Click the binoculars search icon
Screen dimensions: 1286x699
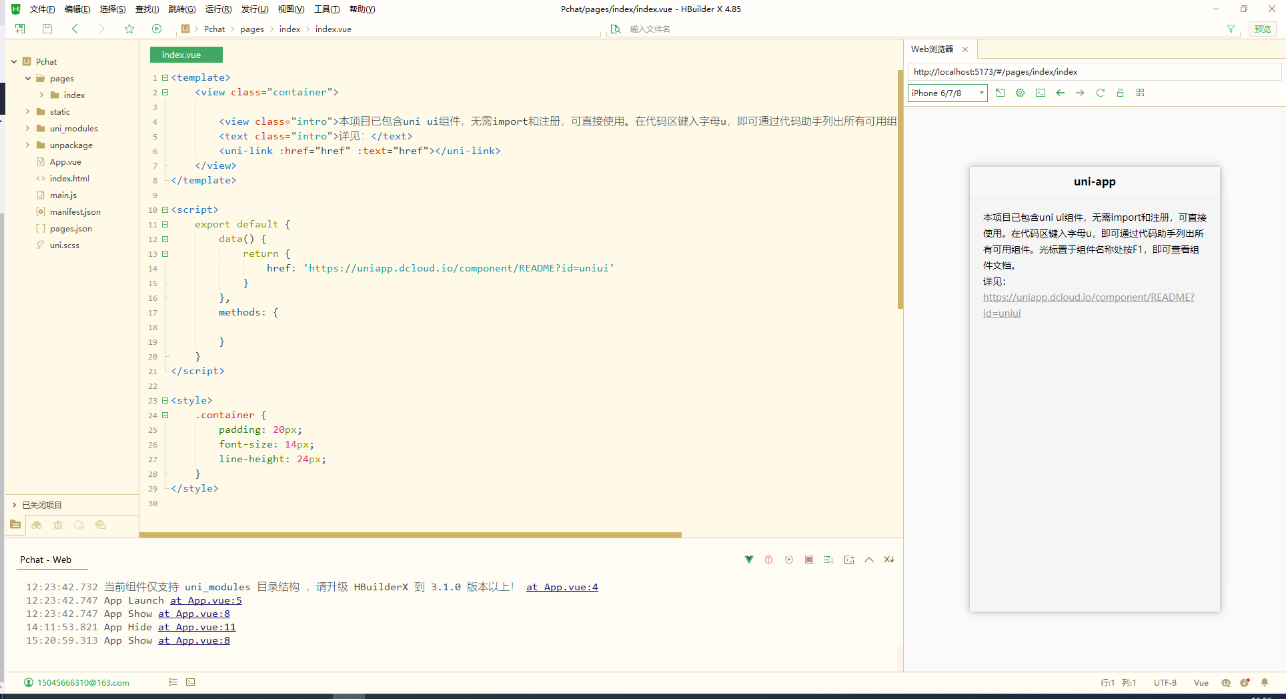tap(37, 525)
